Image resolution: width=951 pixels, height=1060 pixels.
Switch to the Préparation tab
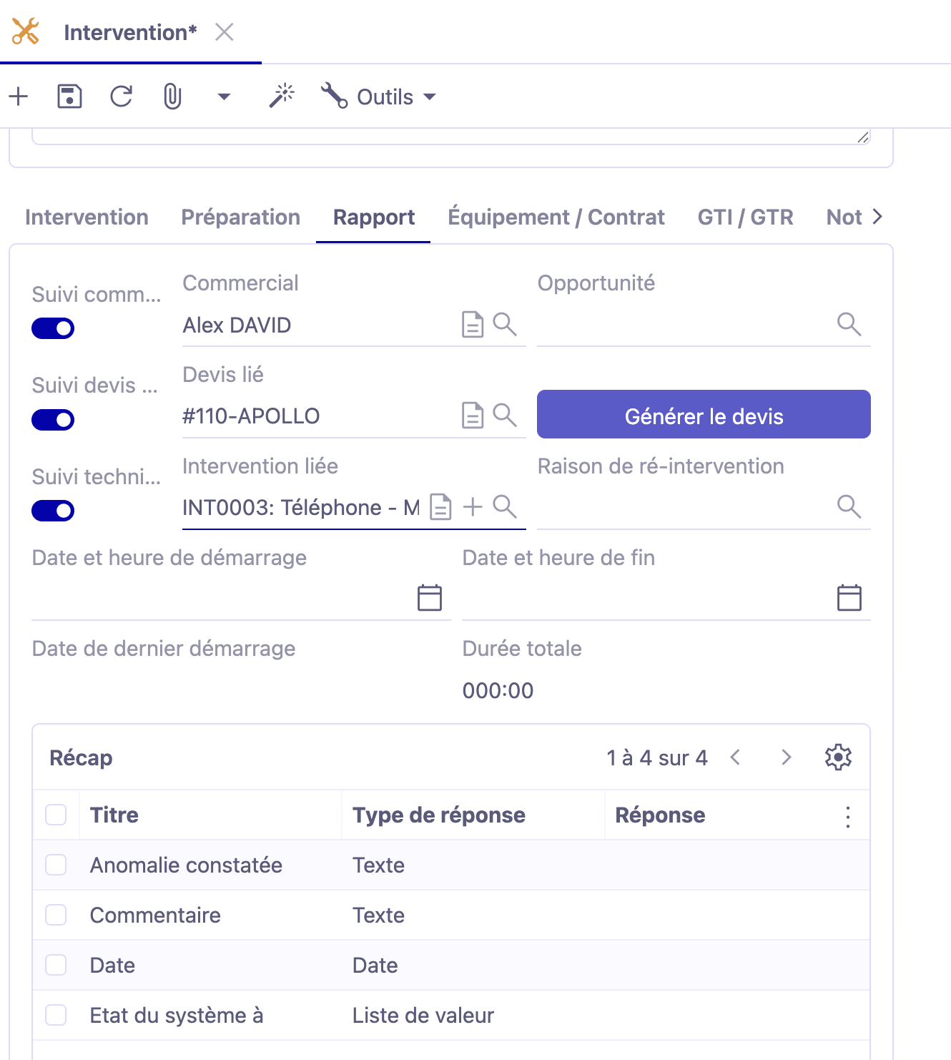coord(240,217)
